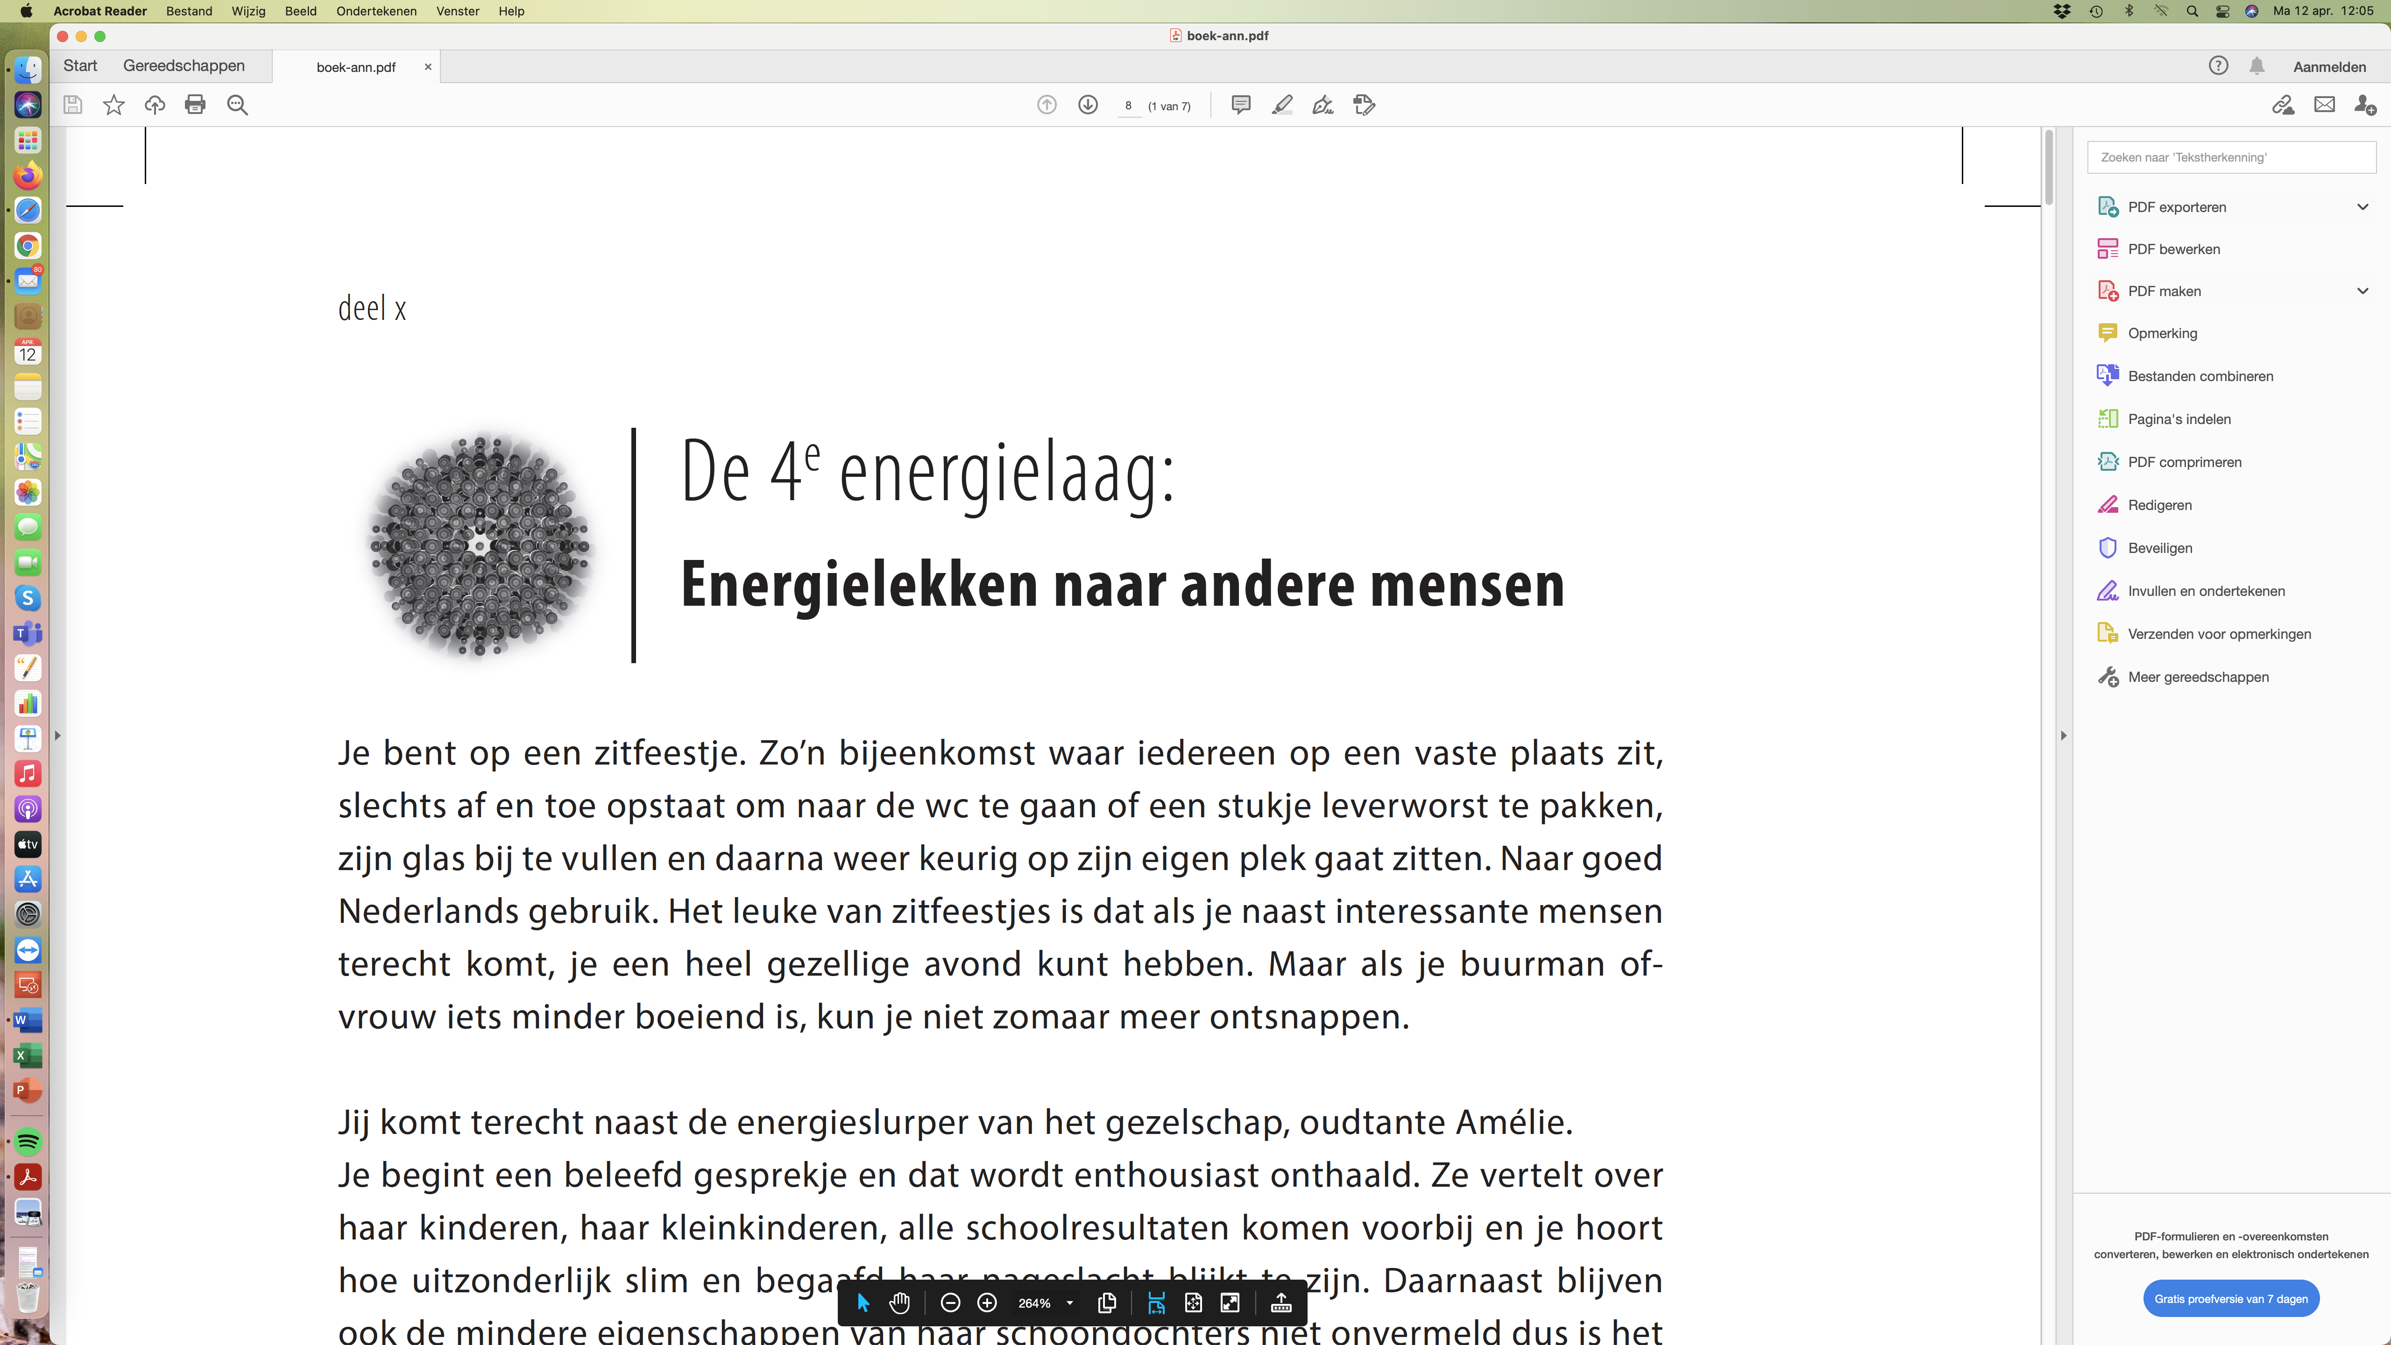This screenshot has height=1345, width=2391.
Task: Open the Venster menu
Action: click(x=457, y=11)
